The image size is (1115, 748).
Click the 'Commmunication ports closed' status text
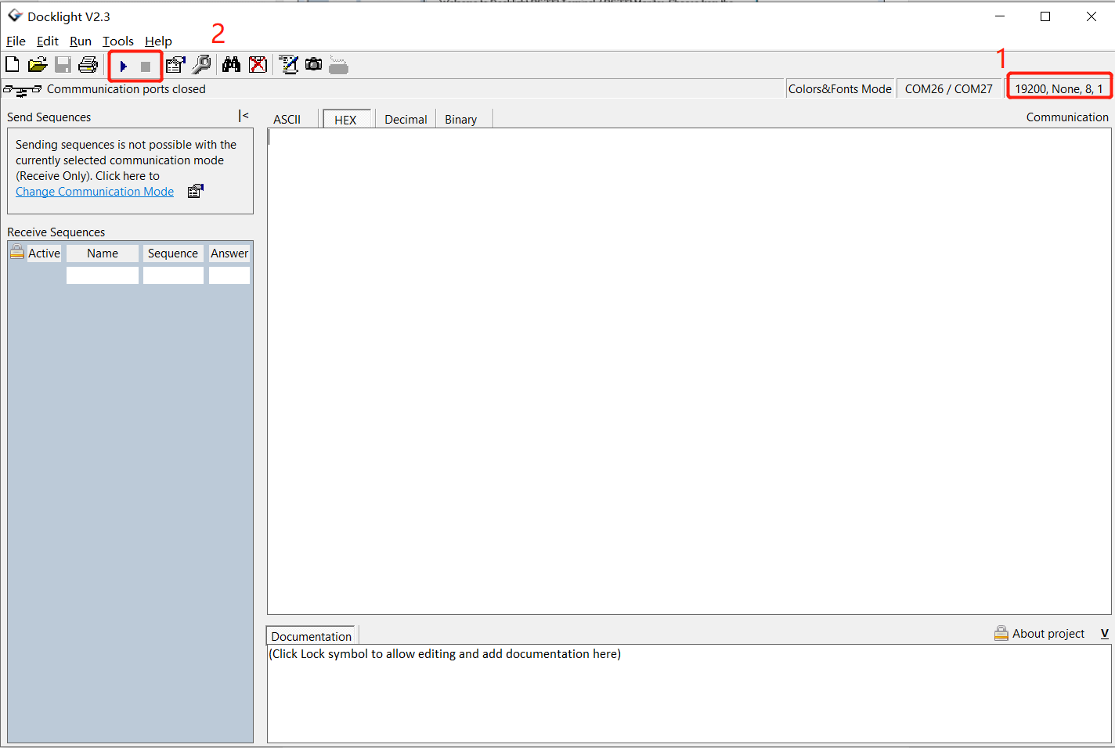pyautogui.click(x=126, y=89)
